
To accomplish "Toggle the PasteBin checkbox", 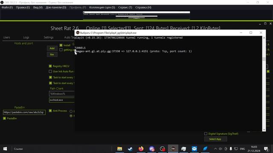I will [x=5, y=118].
